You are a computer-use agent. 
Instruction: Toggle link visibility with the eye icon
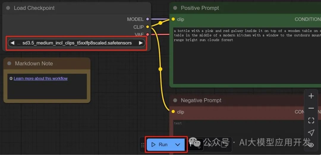(x=311, y=145)
